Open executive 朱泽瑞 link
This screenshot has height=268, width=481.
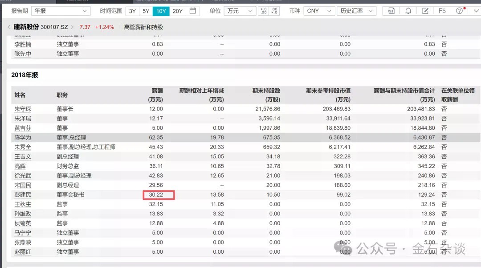[23, 119]
